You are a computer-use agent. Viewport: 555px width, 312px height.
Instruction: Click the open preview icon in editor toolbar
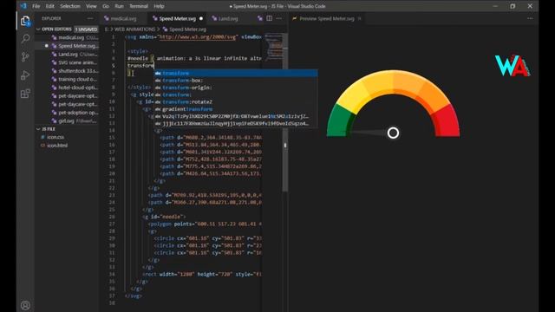coord(260,18)
